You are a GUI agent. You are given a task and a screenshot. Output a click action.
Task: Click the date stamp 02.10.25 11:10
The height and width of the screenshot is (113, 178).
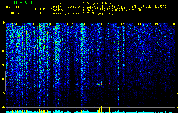pos(17,13)
